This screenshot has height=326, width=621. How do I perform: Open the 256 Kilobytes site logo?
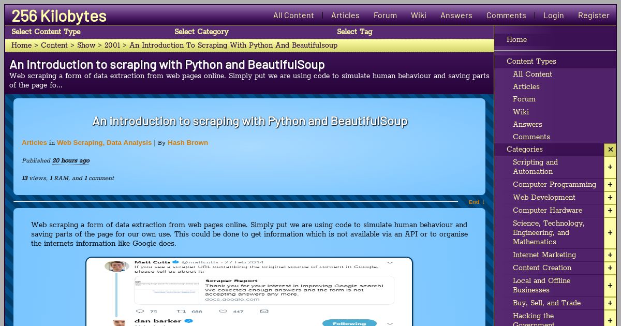point(59,16)
